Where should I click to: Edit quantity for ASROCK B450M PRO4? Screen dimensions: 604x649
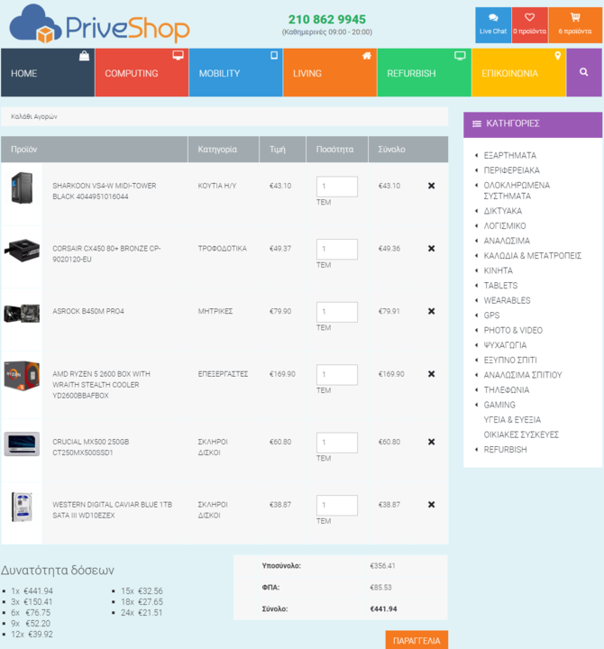(337, 312)
